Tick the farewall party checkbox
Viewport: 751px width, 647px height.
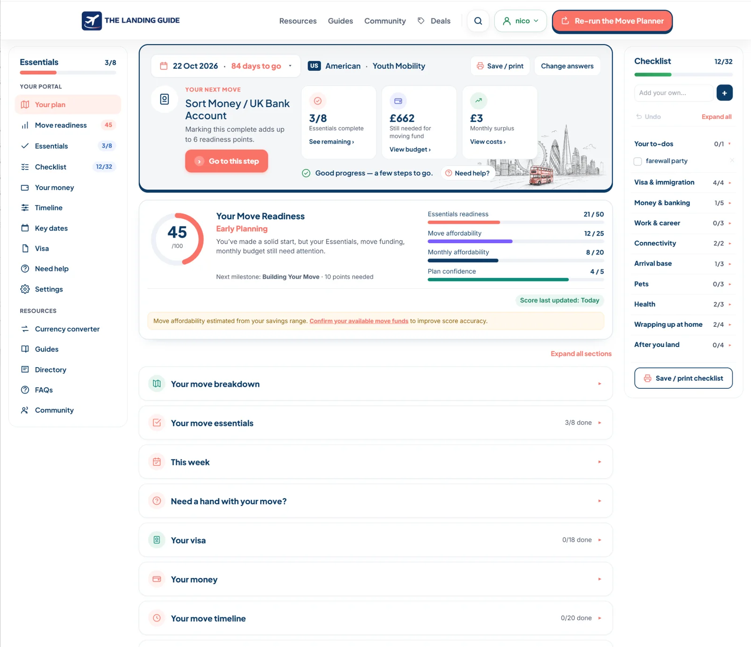(x=637, y=162)
